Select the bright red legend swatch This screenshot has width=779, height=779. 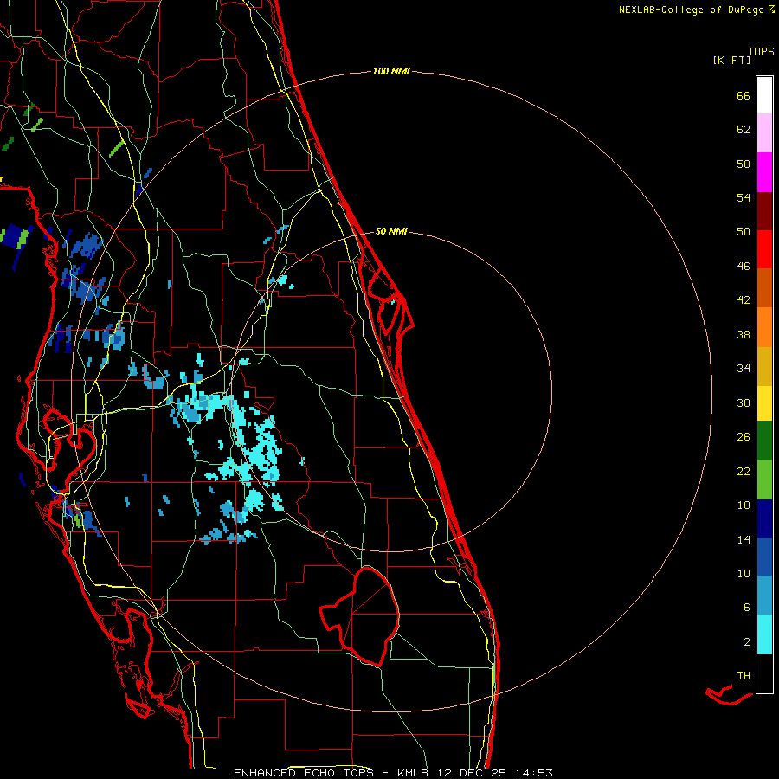coord(764,249)
